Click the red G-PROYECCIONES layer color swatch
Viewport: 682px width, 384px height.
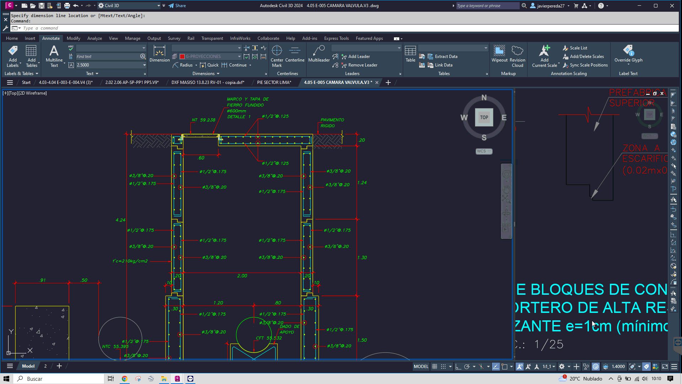[182, 57]
